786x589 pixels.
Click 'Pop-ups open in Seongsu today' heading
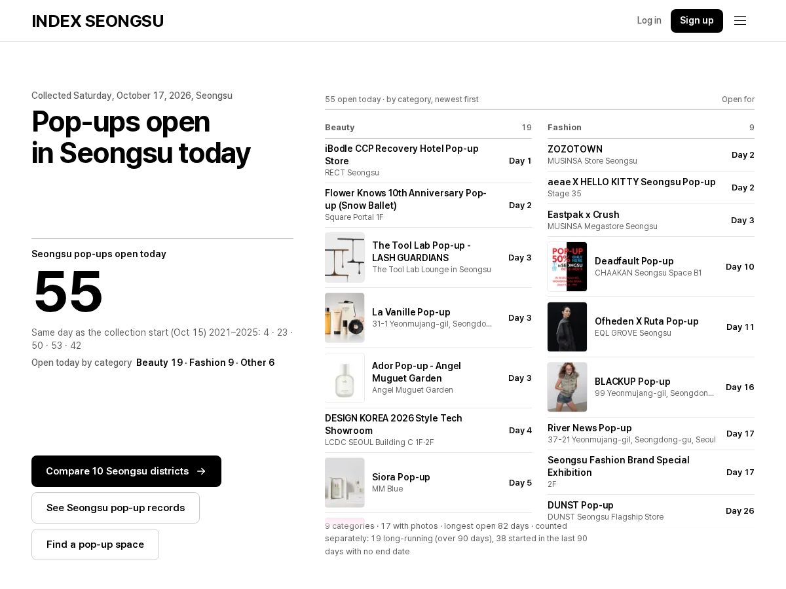[x=141, y=137]
